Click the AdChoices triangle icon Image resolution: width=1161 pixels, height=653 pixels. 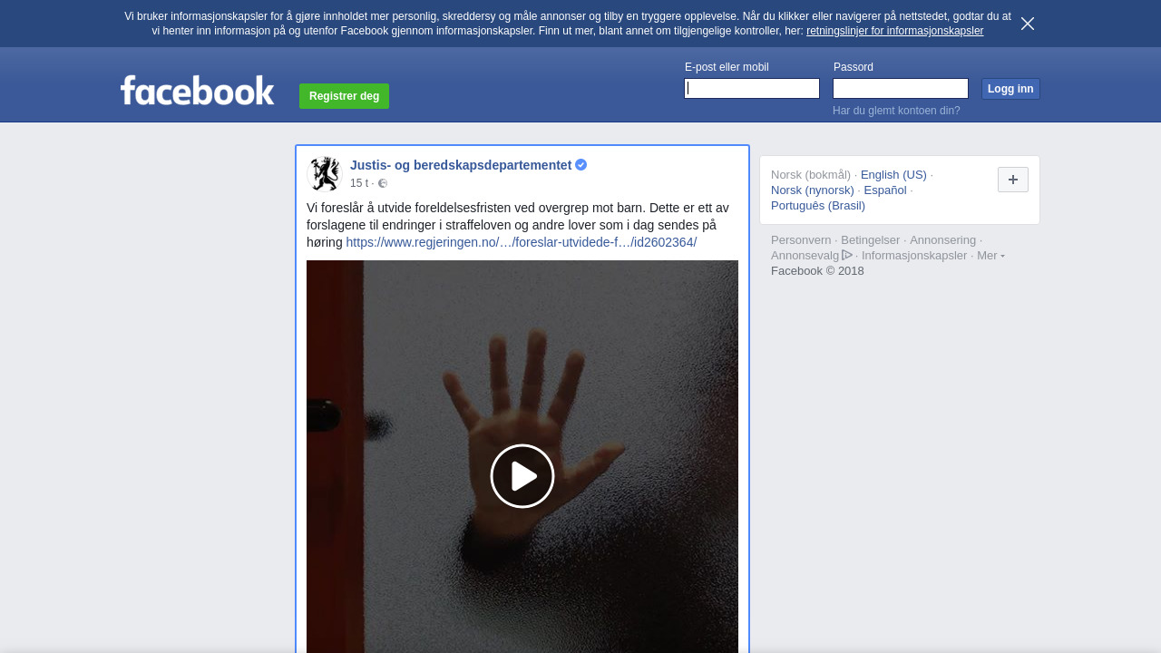pyautogui.click(x=847, y=255)
